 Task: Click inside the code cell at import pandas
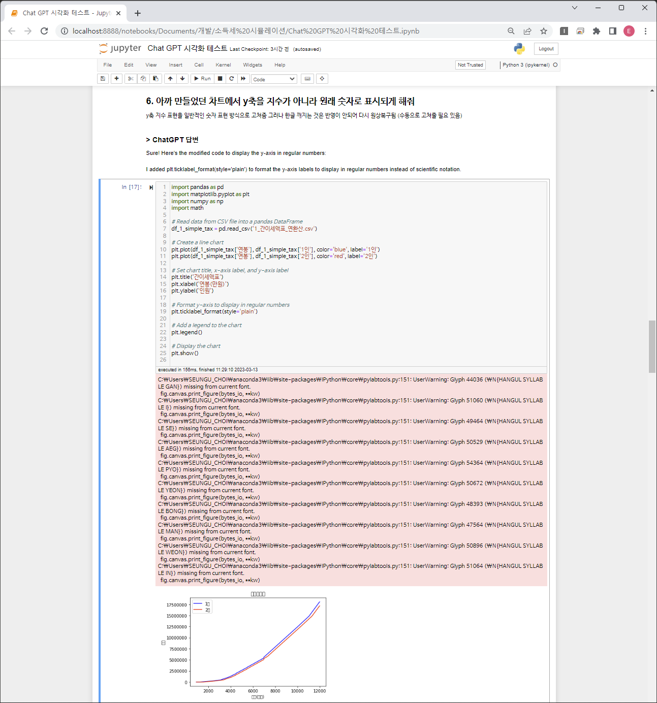(197, 187)
